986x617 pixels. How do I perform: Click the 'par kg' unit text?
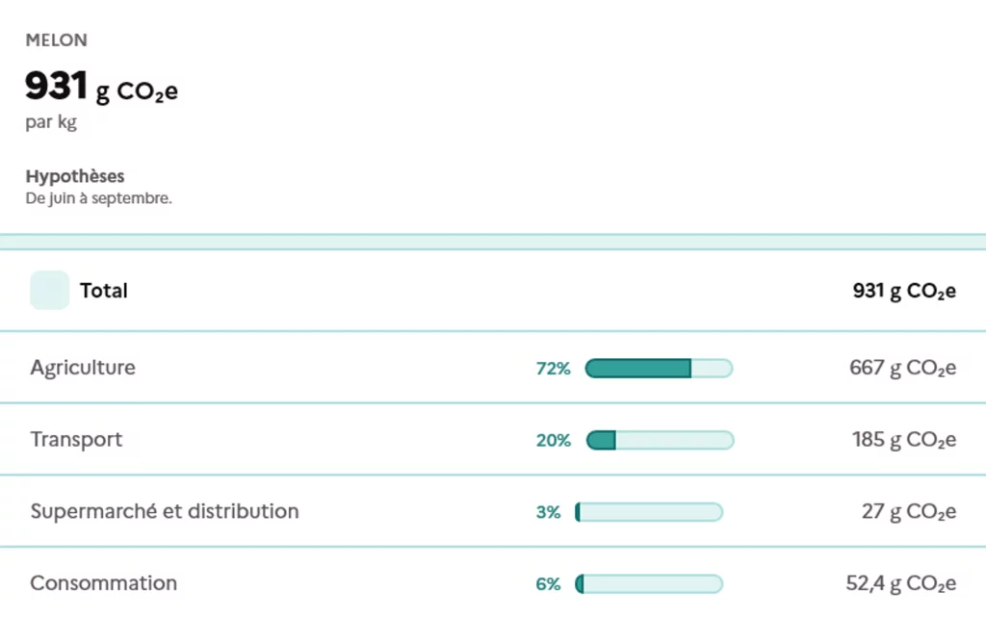51,123
